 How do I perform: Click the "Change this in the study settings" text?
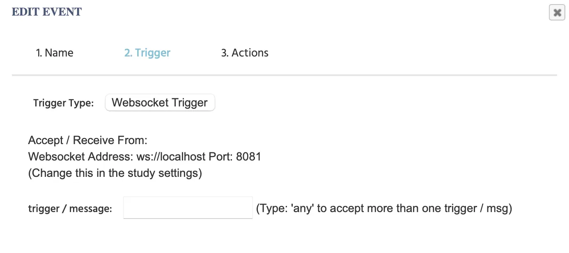(x=115, y=173)
